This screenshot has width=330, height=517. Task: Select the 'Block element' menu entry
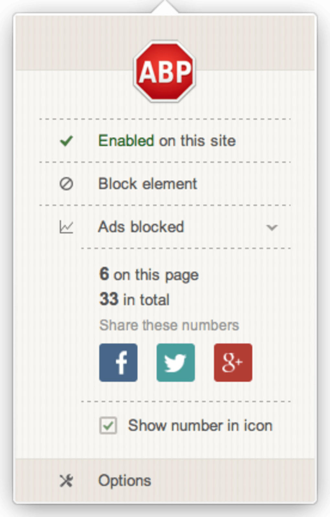point(148,184)
